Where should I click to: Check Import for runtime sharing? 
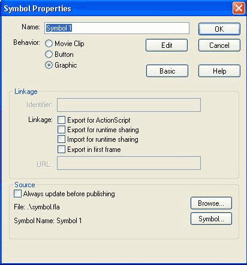(x=61, y=139)
